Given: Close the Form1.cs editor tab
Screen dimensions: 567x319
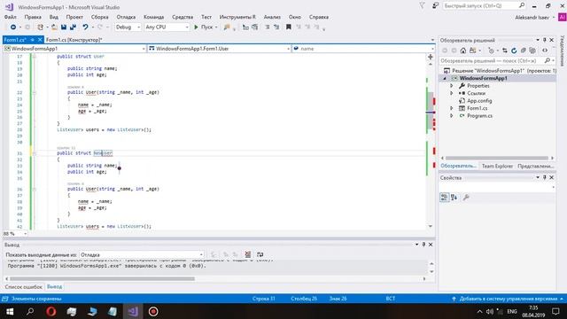Looking at the screenshot, I should coord(40,40).
